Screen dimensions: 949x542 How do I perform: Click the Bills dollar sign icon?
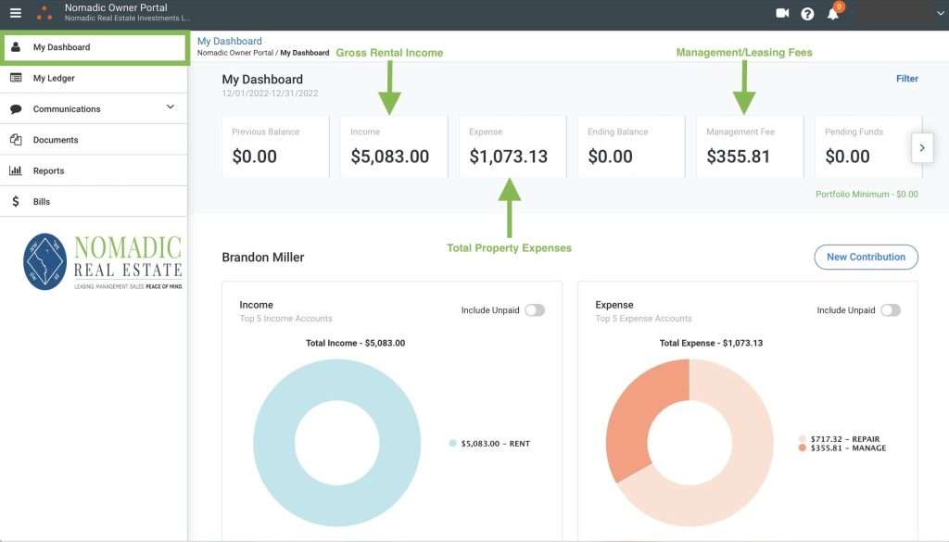[16, 201]
